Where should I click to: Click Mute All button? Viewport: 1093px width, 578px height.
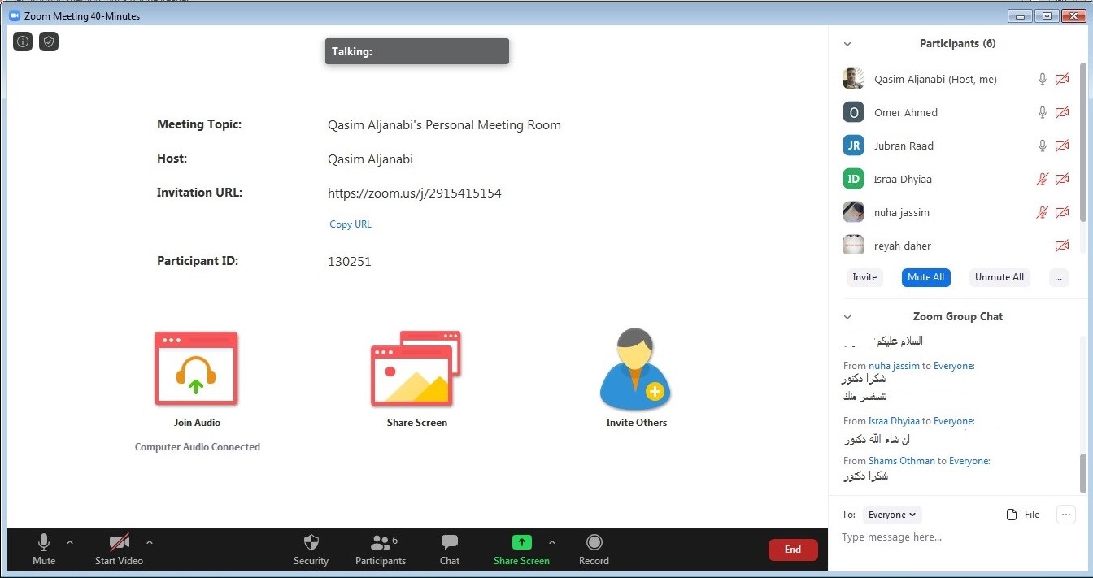tap(925, 277)
